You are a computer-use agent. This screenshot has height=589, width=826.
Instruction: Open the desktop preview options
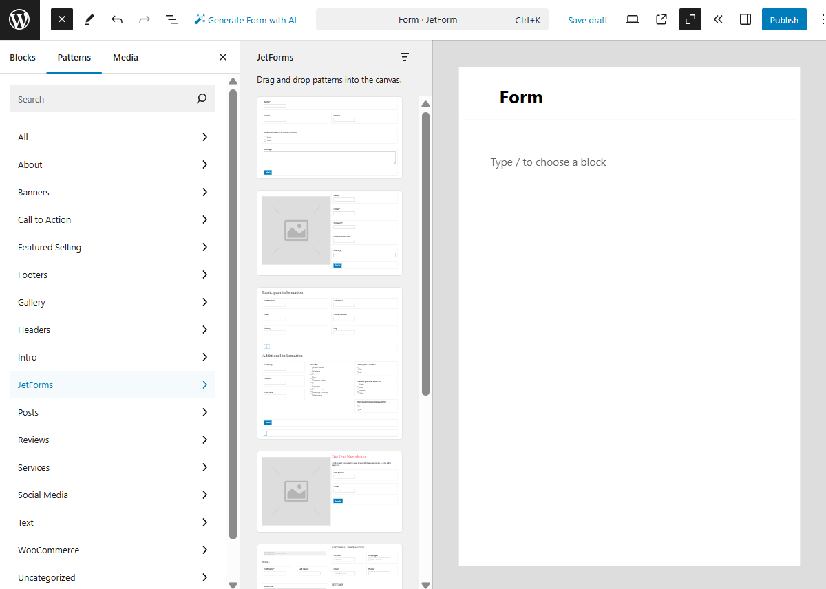[x=632, y=19]
